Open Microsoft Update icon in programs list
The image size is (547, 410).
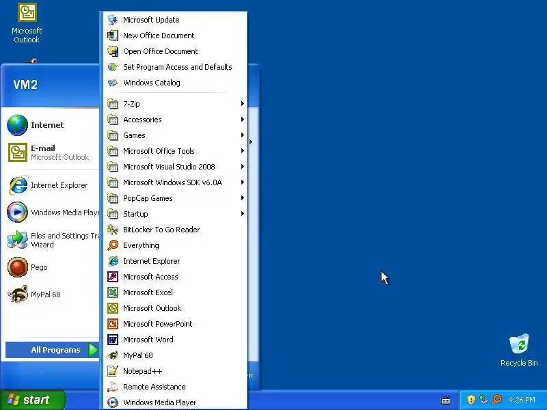coord(113,20)
